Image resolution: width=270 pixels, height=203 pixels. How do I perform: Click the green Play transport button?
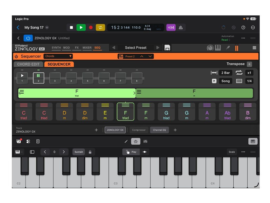click(x=81, y=27)
